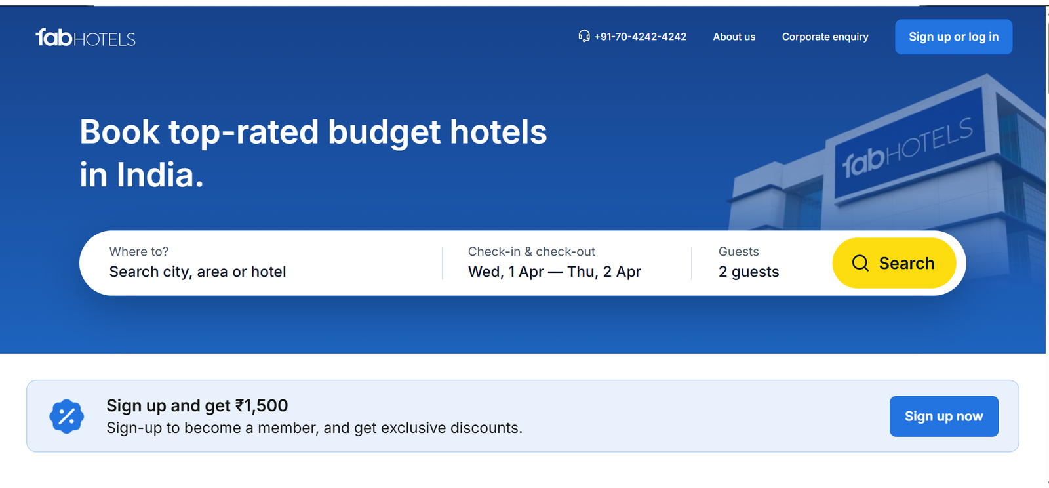This screenshot has height=488, width=1049.
Task: Hit the yellow Search button label
Action: pos(906,263)
